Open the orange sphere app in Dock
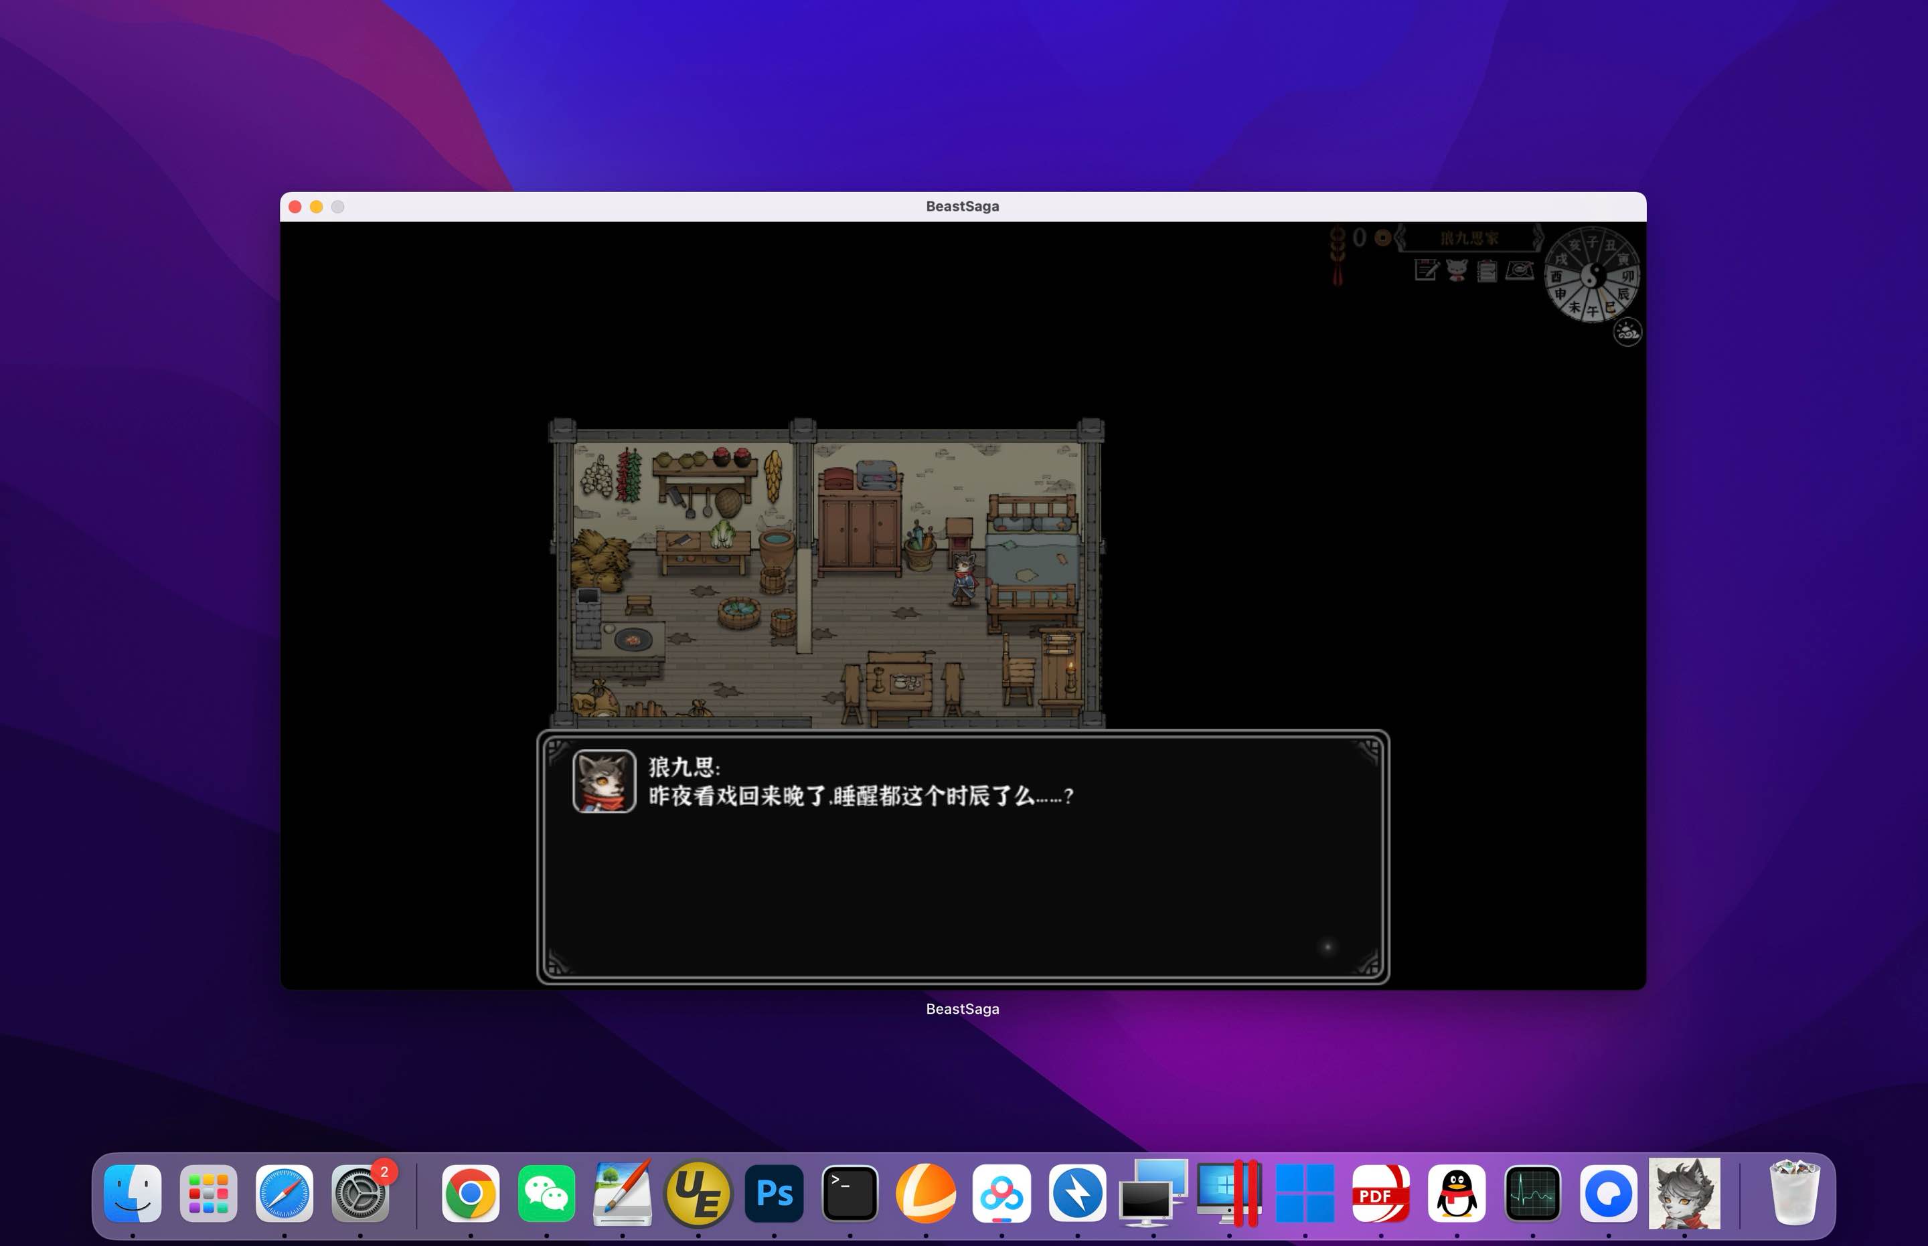Screen dimensions: 1928x1246 click(926, 1193)
